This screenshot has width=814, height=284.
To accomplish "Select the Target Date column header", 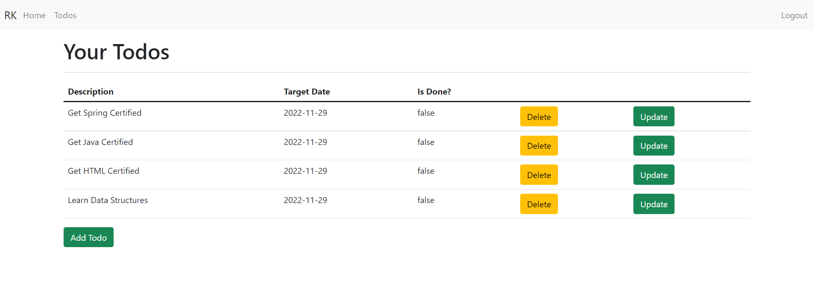I will 307,92.
